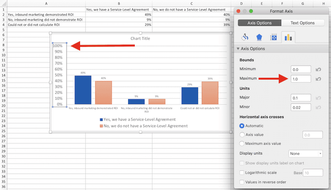Select cell B4 with value 29%
Image resolution: width=331 pixels, height=190 pixels.
click(119, 24)
